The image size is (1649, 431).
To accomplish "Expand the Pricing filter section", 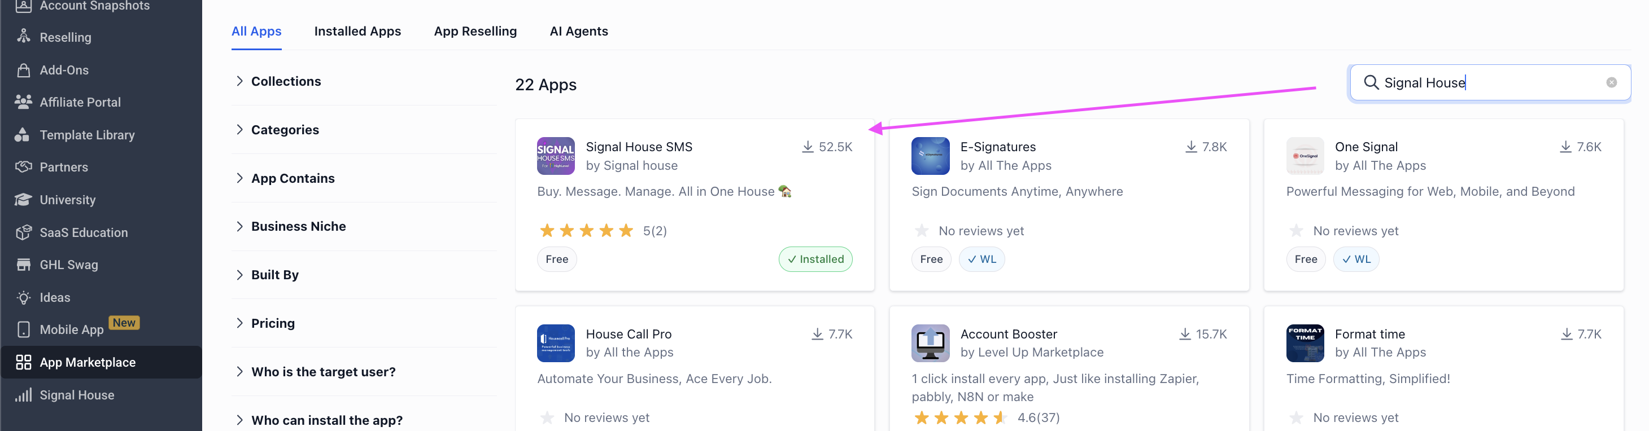I will 273,324.
